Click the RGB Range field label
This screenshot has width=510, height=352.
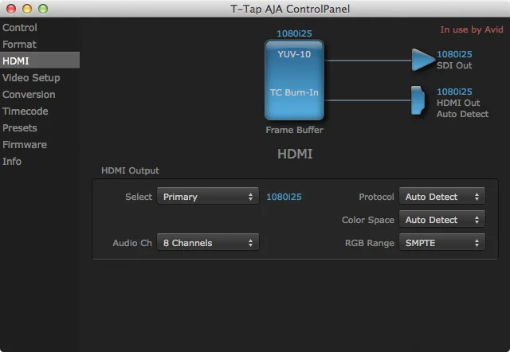click(370, 243)
